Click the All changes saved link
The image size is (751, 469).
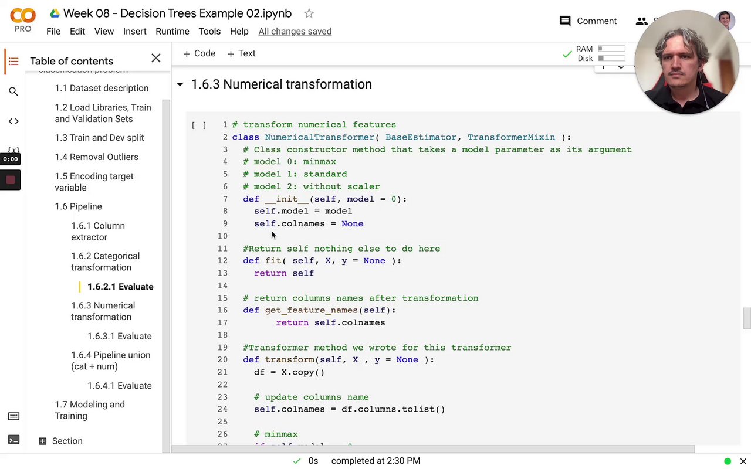(x=295, y=31)
